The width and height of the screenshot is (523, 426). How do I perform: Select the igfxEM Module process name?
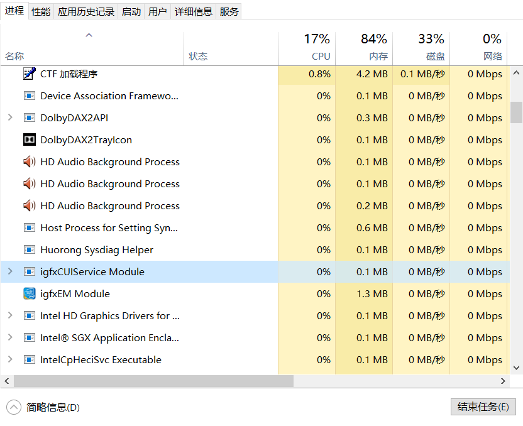(75, 294)
